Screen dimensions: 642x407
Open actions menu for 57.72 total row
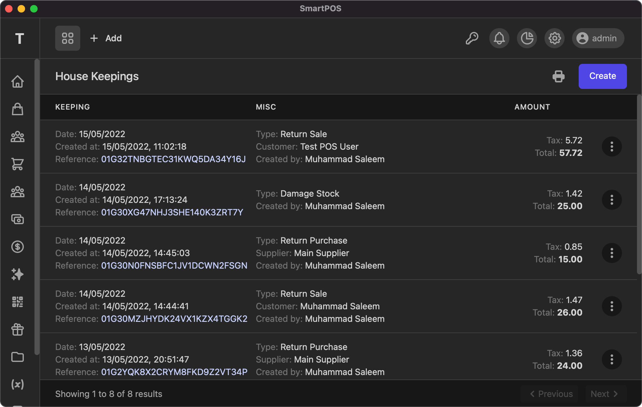tap(612, 147)
